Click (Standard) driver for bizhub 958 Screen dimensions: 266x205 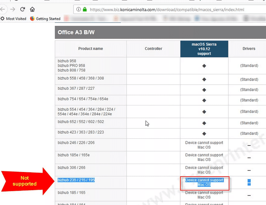[x=249, y=66]
